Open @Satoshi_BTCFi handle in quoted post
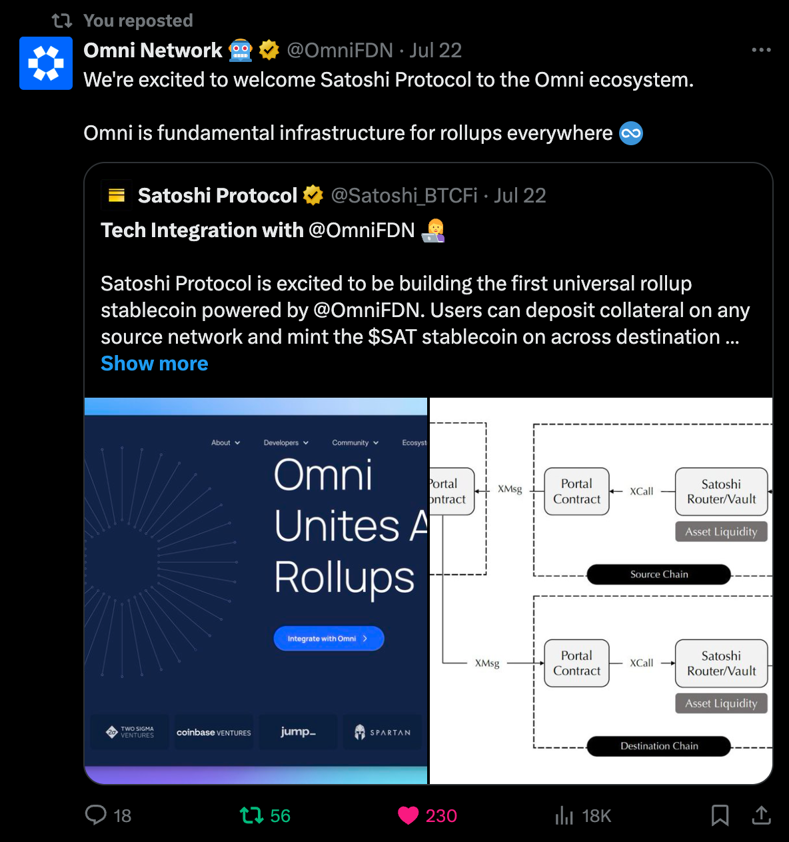The image size is (789, 842). pos(404,195)
